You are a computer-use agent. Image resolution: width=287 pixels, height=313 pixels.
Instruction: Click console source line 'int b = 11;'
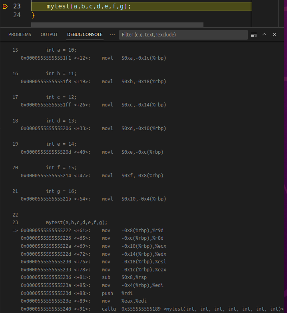point(61,74)
